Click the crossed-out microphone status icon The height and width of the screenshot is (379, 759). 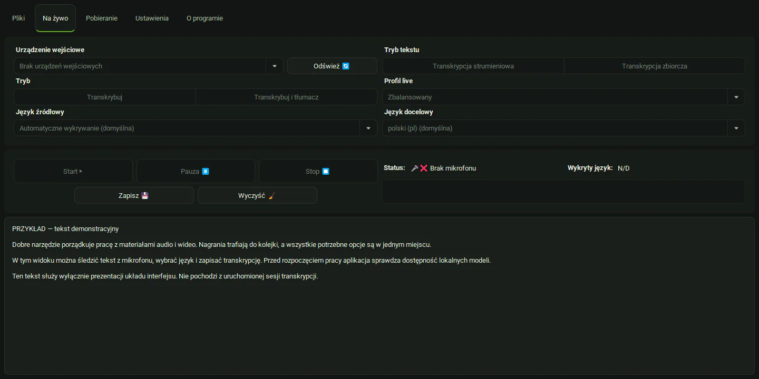[420, 168]
